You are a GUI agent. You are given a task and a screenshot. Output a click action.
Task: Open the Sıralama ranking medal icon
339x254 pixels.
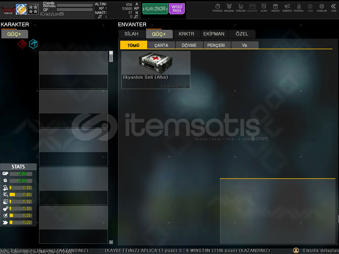(229, 7)
